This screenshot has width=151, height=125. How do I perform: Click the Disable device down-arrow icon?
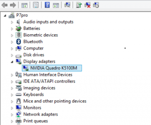[x=96, y=5]
